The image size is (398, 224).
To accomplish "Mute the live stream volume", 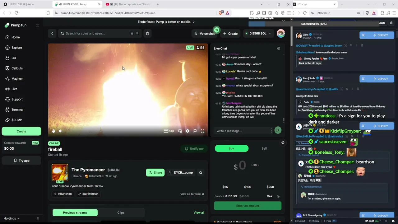I will [60, 131].
